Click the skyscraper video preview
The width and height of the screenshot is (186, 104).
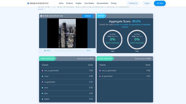coord(67,33)
